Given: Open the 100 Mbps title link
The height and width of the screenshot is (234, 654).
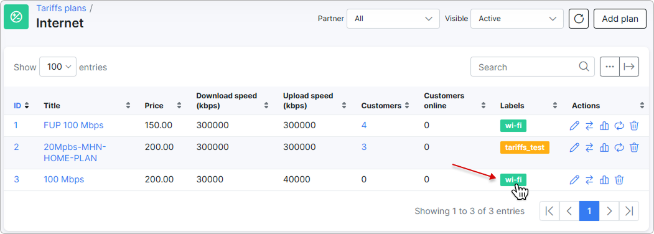Looking at the screenshot, I should pos(64,180).
